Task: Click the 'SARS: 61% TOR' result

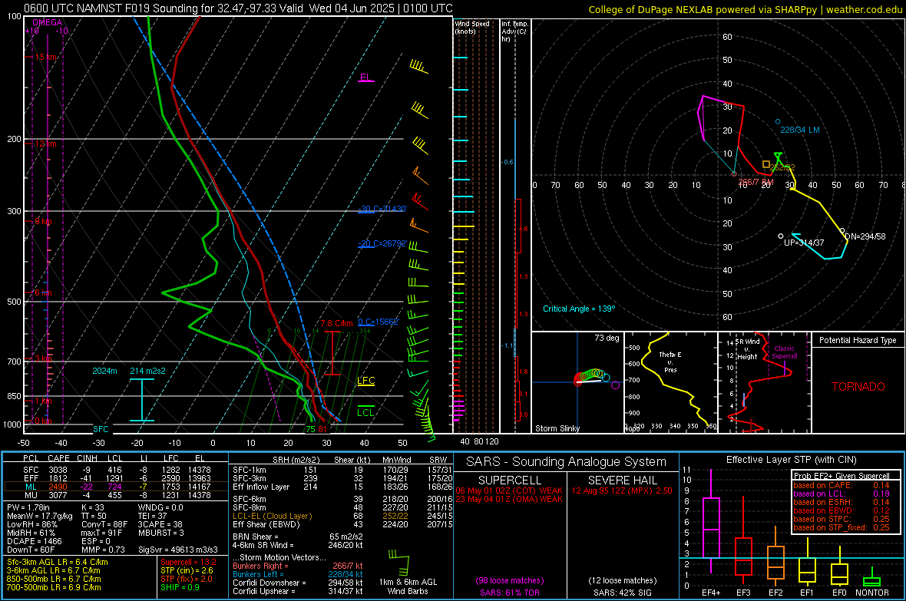Action: pyautogui.click(x=509, y=593)
